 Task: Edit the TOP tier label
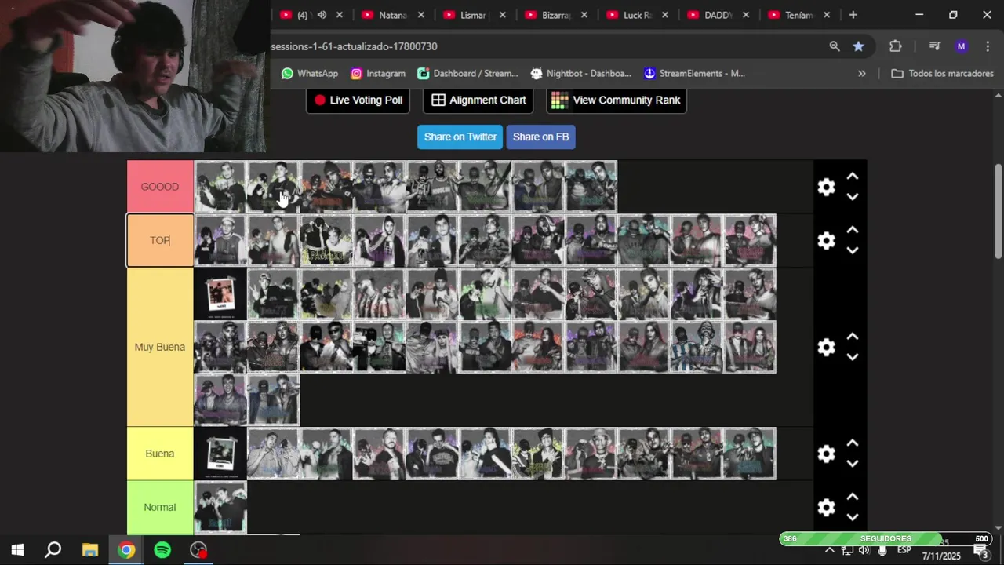tap(160, 240)
